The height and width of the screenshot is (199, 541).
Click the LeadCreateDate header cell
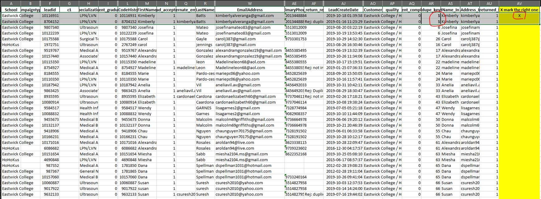[x=343, y=10]
